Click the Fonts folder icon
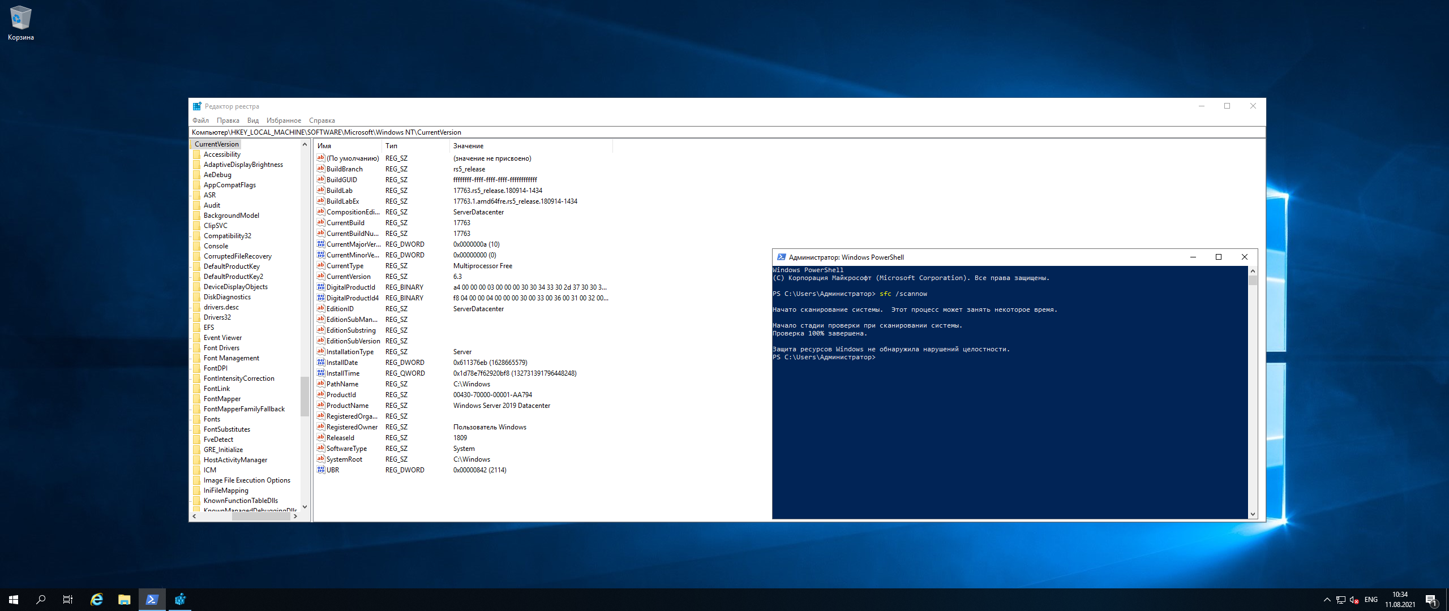The width and height of the screenshot is (1449, 611). pyautogui.click(x=197, y=419)
